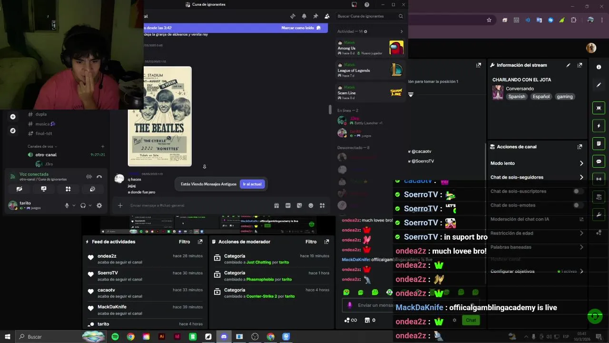Open attachment plus button in message bar
609x343 pixels.
(x=120, y=205)
